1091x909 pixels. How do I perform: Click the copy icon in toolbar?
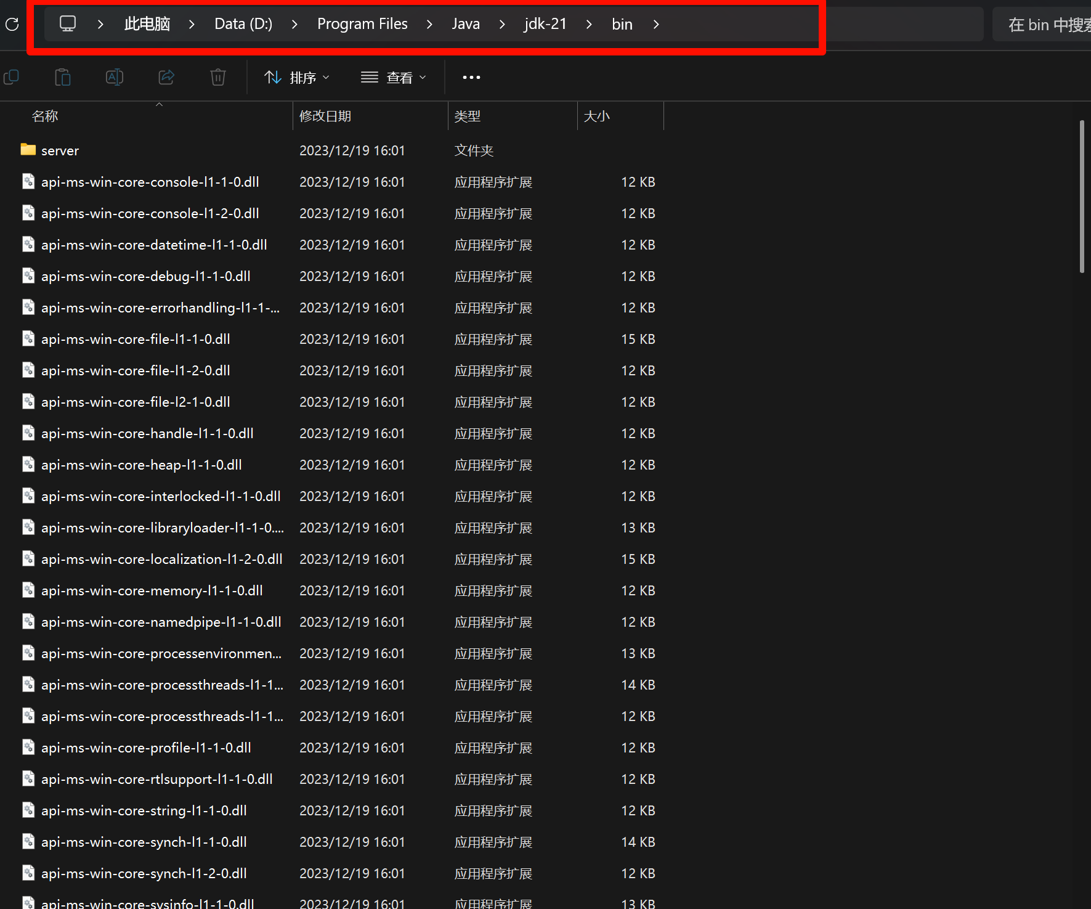tap(12, 78)
